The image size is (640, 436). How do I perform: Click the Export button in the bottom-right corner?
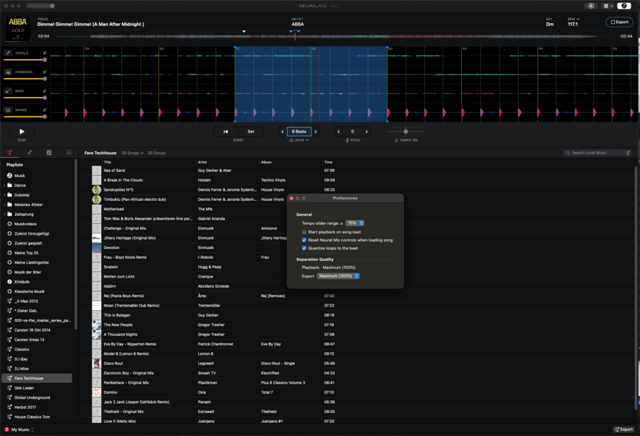tap(623, 430)
